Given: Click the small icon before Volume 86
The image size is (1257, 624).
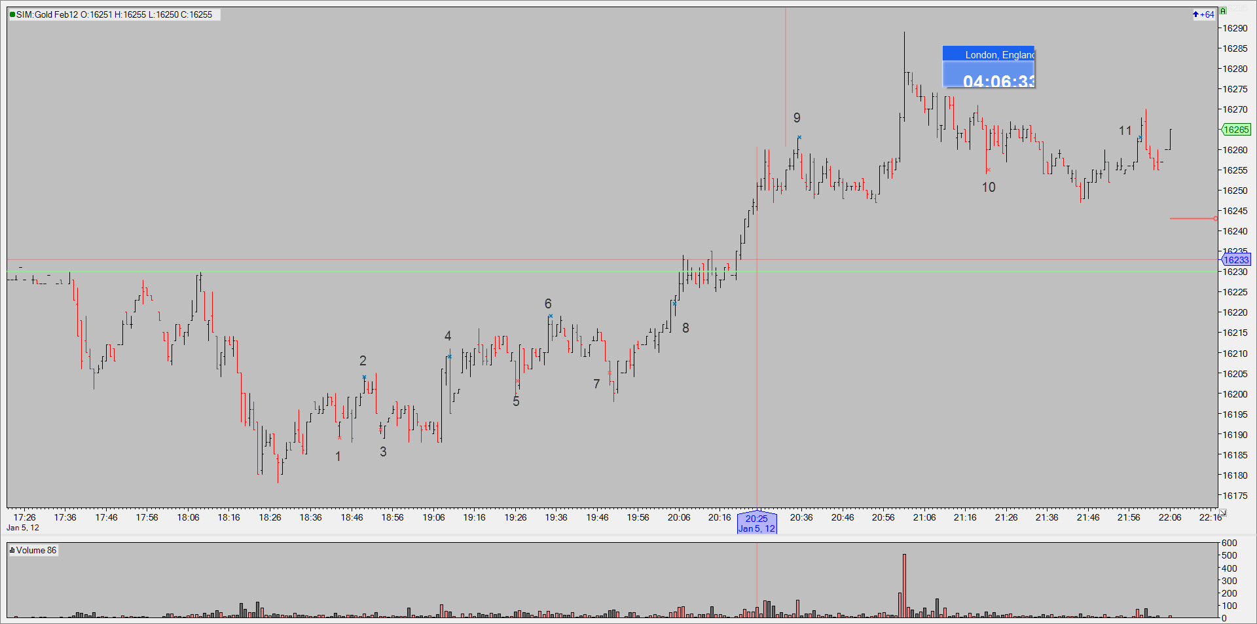Looking at the screenshot, I should click(x=12, y=551).
